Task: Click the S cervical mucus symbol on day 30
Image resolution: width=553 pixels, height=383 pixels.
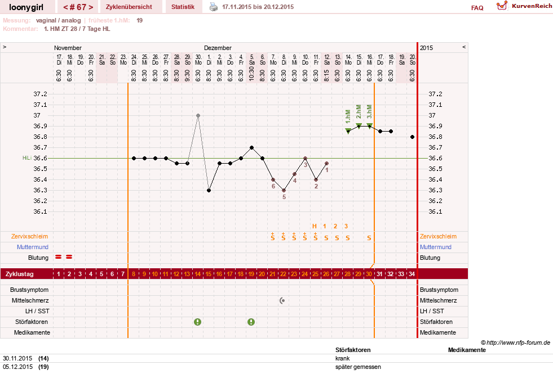Action: (369, 238)
